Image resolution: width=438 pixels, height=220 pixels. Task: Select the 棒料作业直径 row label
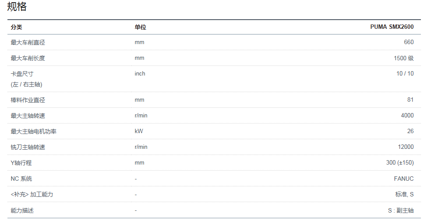click(x=28, y=100)
